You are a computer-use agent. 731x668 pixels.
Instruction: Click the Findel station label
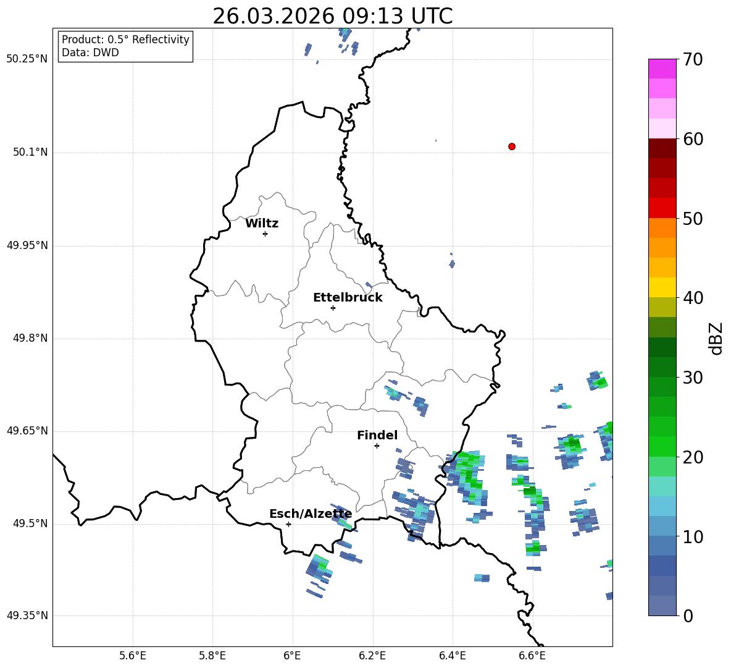point(377,435)
